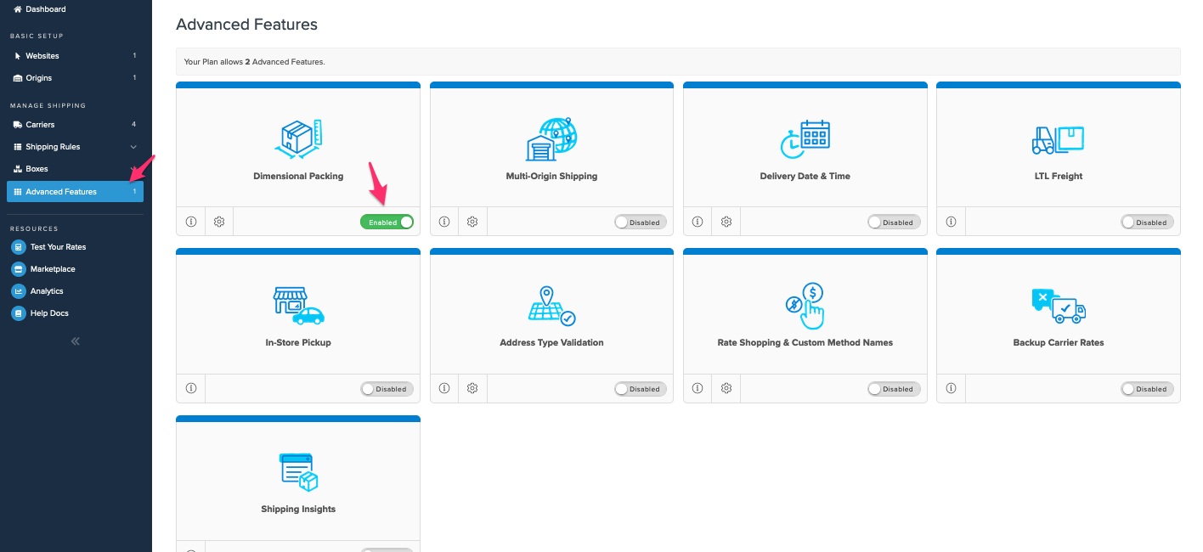Open Carriers in the sidebar
Viewport: 1203px width, 552px height.
40,125
